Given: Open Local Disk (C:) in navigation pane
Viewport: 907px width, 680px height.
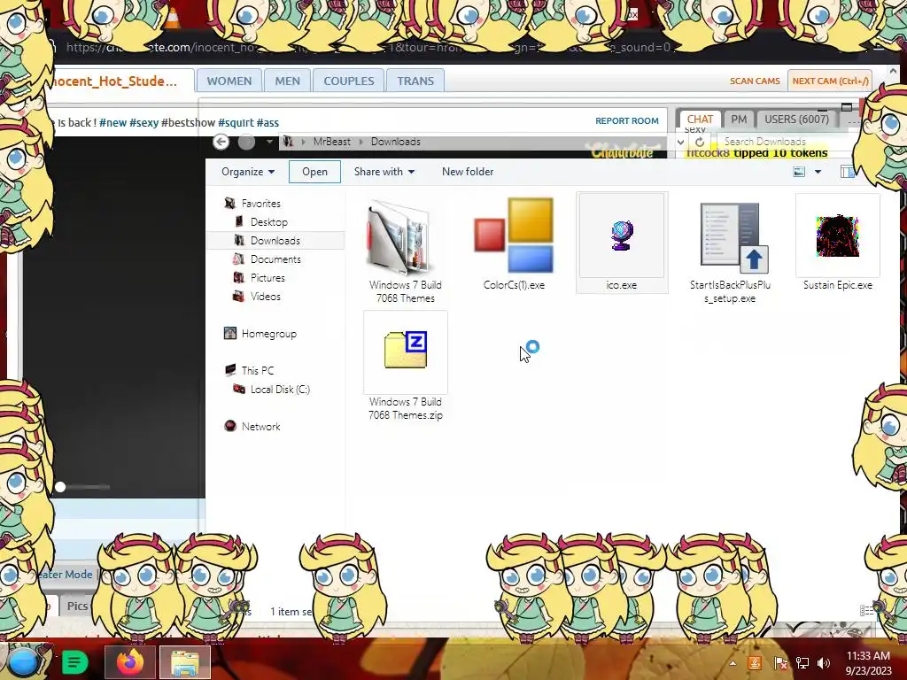Looking at the screenshot, I should click(x=280, y=390).
